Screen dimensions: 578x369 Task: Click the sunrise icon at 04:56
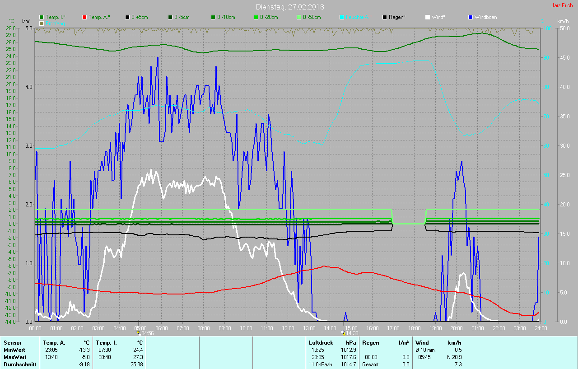(x=138, y=333)
